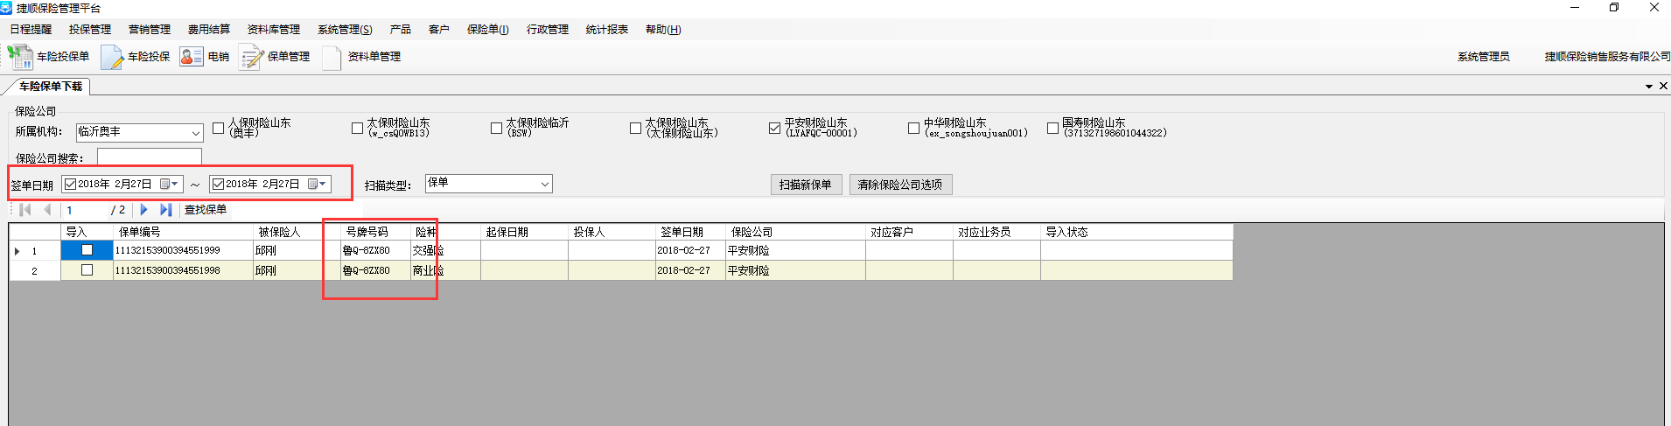Toggle 国寿财险山东 checkbox
Screen dimensions: 1671x426
1052,129
